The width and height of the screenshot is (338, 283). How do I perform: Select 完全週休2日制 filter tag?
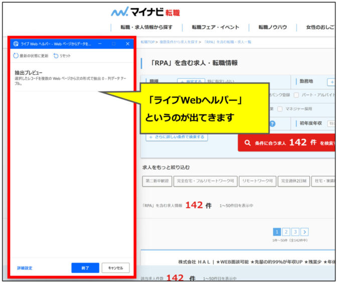click(293, 181)
